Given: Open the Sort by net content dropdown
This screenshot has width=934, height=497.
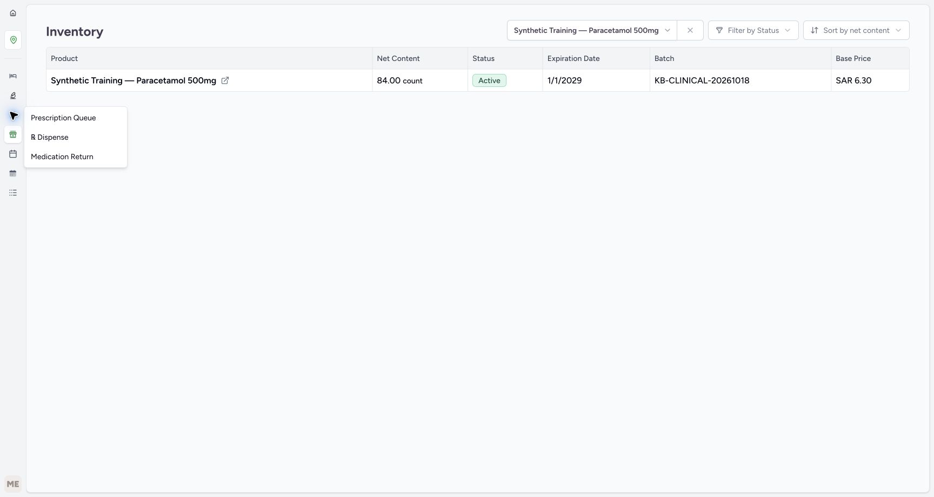Looking at the screenshot, I should point(856,30).
